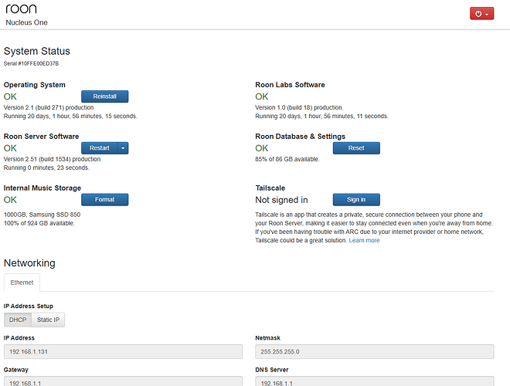
Task: Click the 85% of 86 GB available text
Action: [x=287, y=159]
